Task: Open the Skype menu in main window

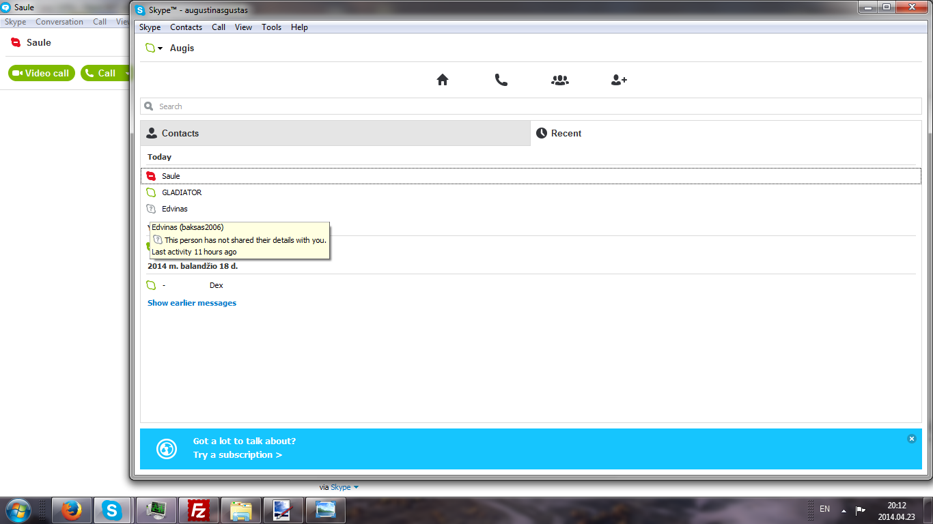Action: click(150, 27)
